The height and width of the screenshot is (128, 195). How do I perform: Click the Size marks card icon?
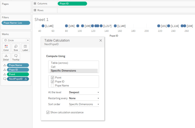tap(16, 47)
